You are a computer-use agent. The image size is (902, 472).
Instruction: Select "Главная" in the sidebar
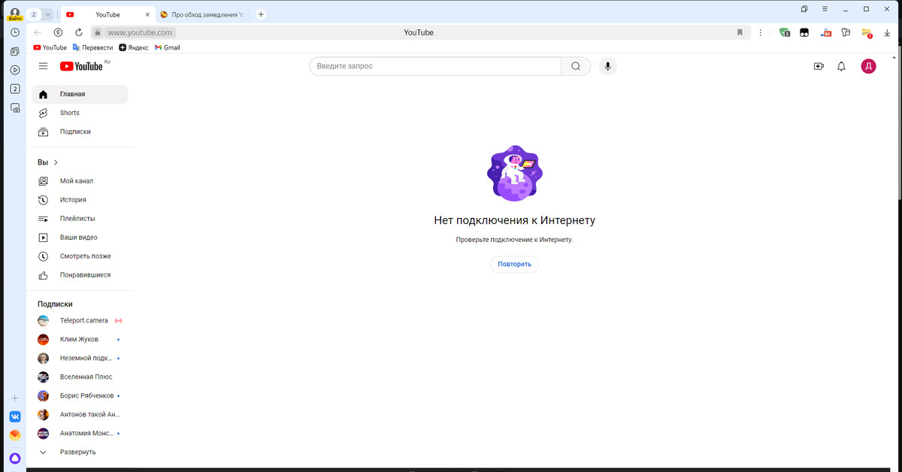pos(80,94)
